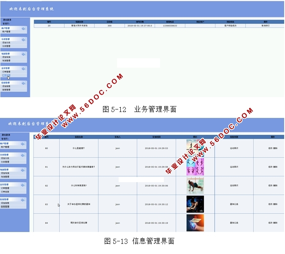The image size is (285, 254).
Task: Expand 业务管理 section header in Figure 5-13 sidebar
Action: (x=13, y=185)
